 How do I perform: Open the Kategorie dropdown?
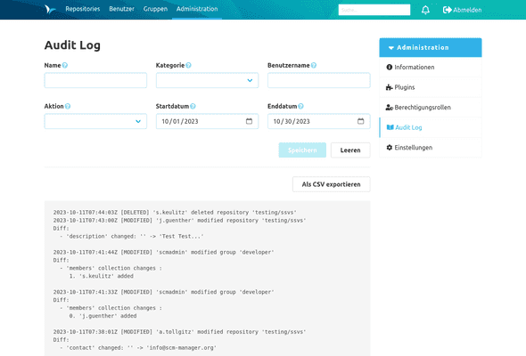pyautogui.click(x=207, y=80)
